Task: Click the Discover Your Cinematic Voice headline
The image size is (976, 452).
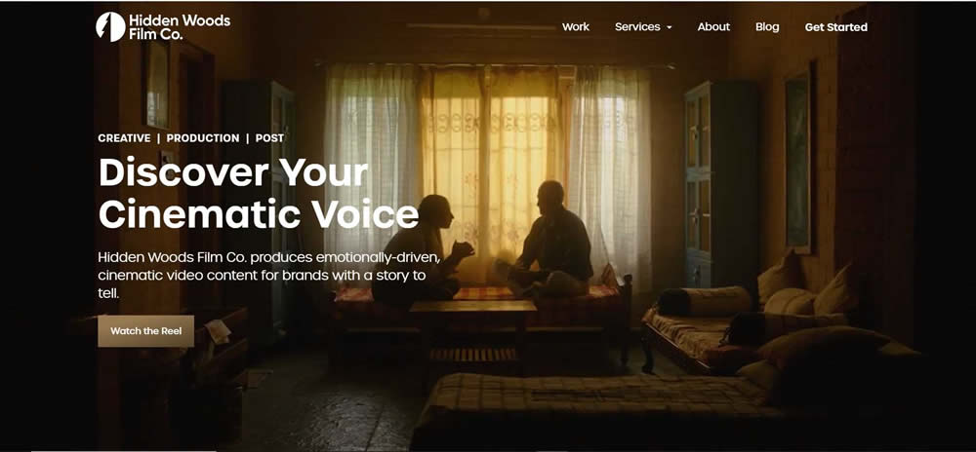Action: point(259,193)
